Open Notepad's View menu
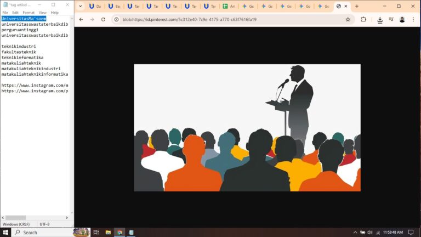This screenshot has height=237, width=421. (42, 13)
